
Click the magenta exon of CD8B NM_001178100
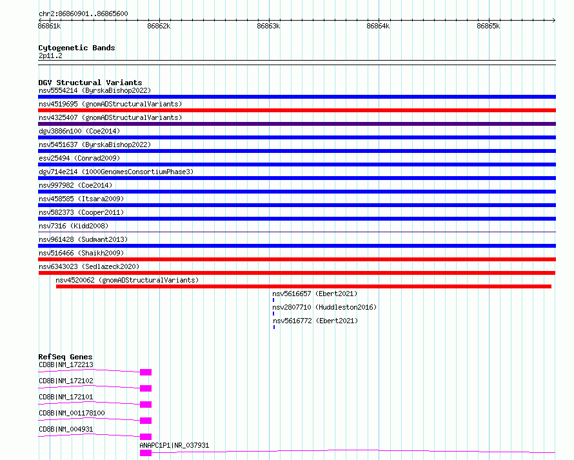pos(146,421)
